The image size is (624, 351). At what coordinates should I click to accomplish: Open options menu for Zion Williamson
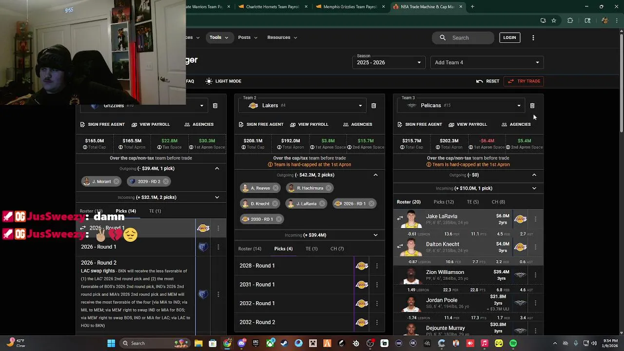click(x=535, y=275)
